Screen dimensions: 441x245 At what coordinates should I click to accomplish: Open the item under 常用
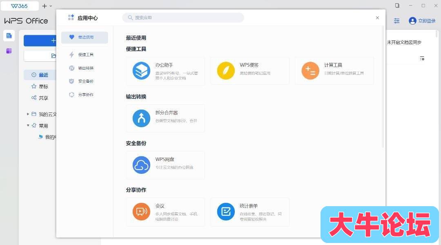[x=47, y=137]
